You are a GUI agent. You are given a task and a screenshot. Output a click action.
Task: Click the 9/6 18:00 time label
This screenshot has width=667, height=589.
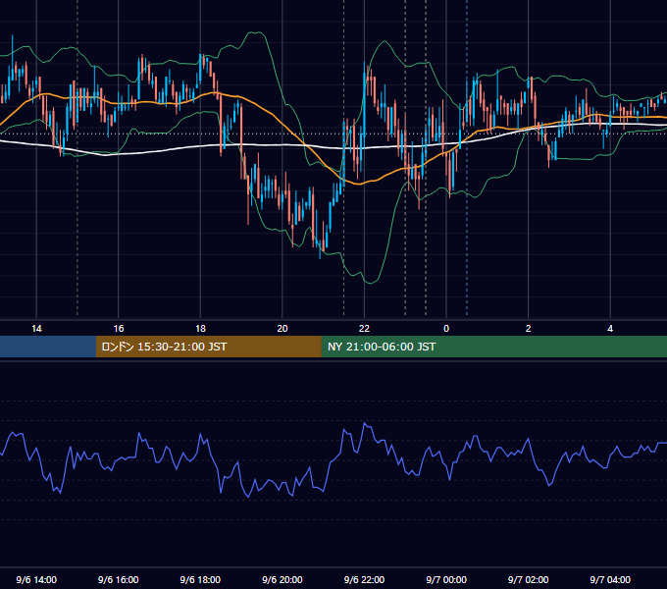pos(200,579)
